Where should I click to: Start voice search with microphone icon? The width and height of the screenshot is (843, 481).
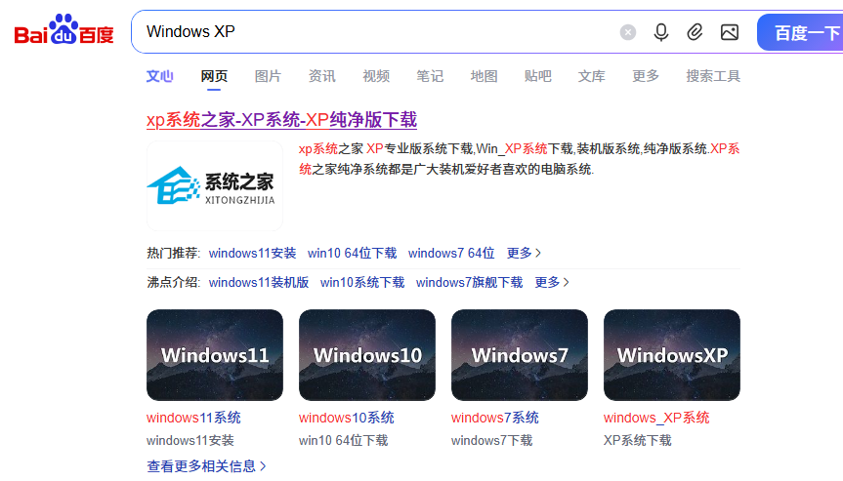660,32
